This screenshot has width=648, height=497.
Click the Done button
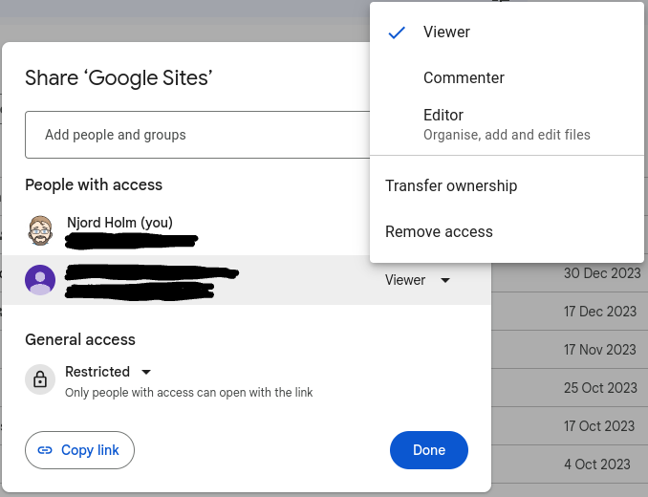(429, 450)
